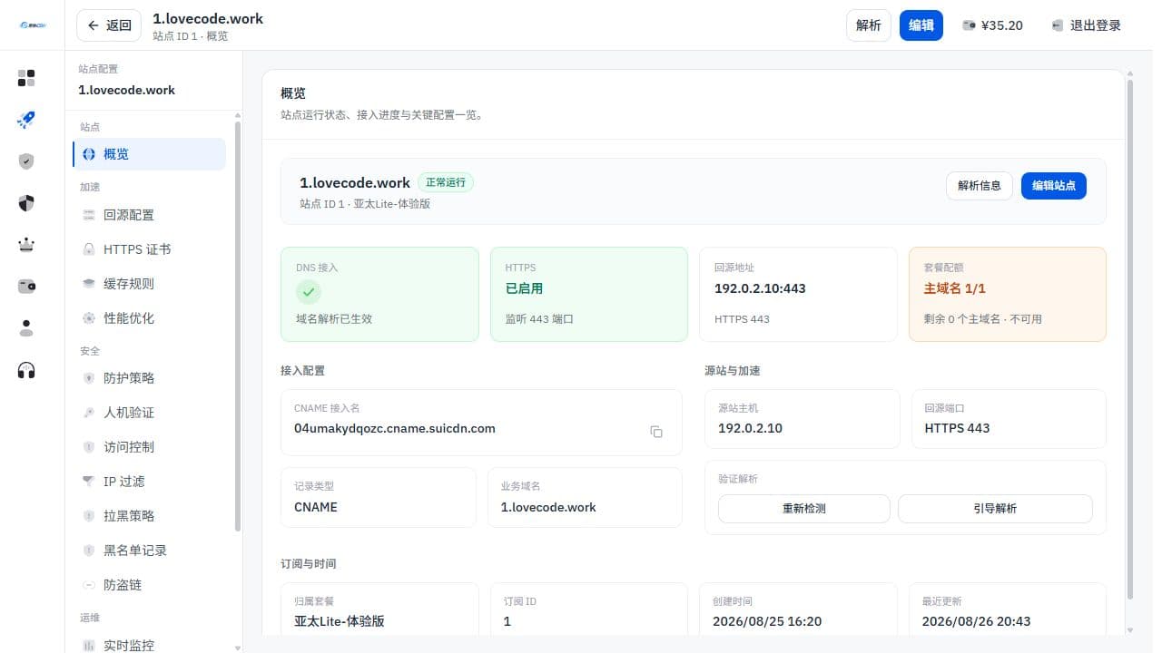Open the wallet icon in left rail

point(26,287)
